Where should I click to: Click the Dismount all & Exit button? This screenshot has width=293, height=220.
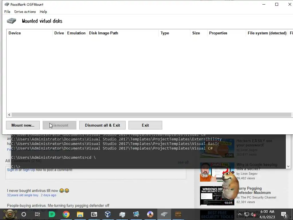pos(102,125)
